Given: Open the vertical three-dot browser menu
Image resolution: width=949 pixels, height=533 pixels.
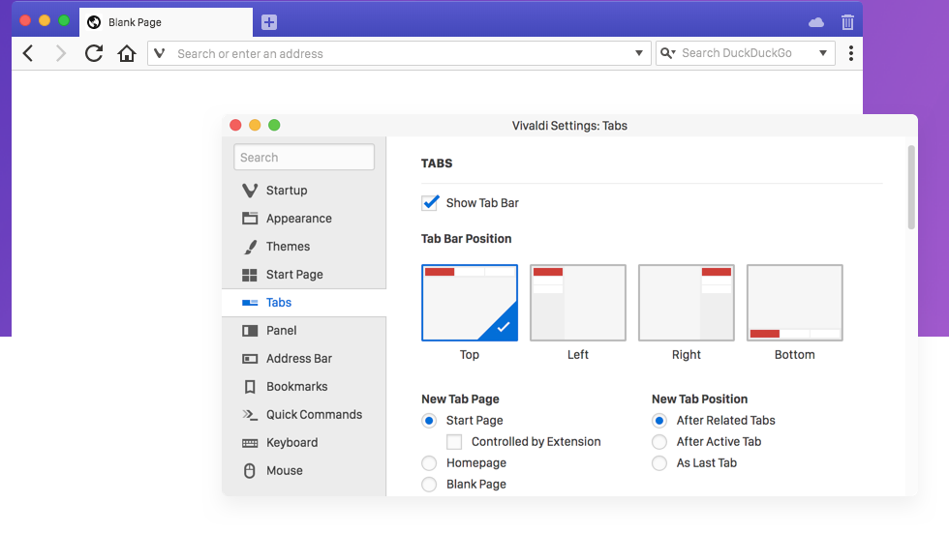Looking at the screenshot, I should (x=851, y=53).
